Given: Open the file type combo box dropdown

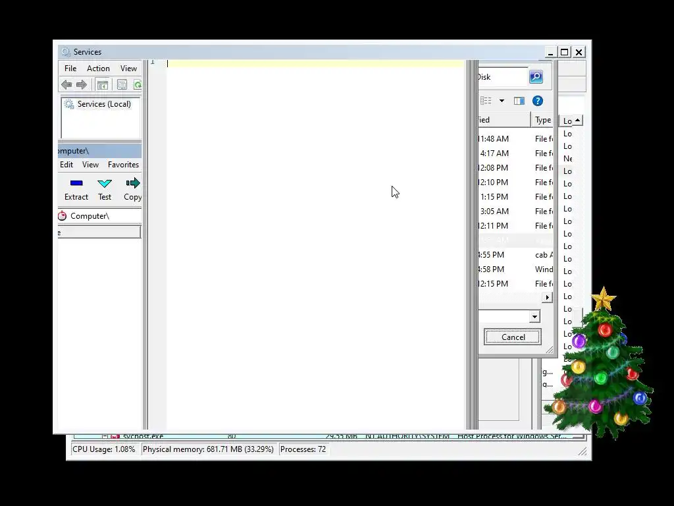Looking at the screenshot, I should pos(534,317).
